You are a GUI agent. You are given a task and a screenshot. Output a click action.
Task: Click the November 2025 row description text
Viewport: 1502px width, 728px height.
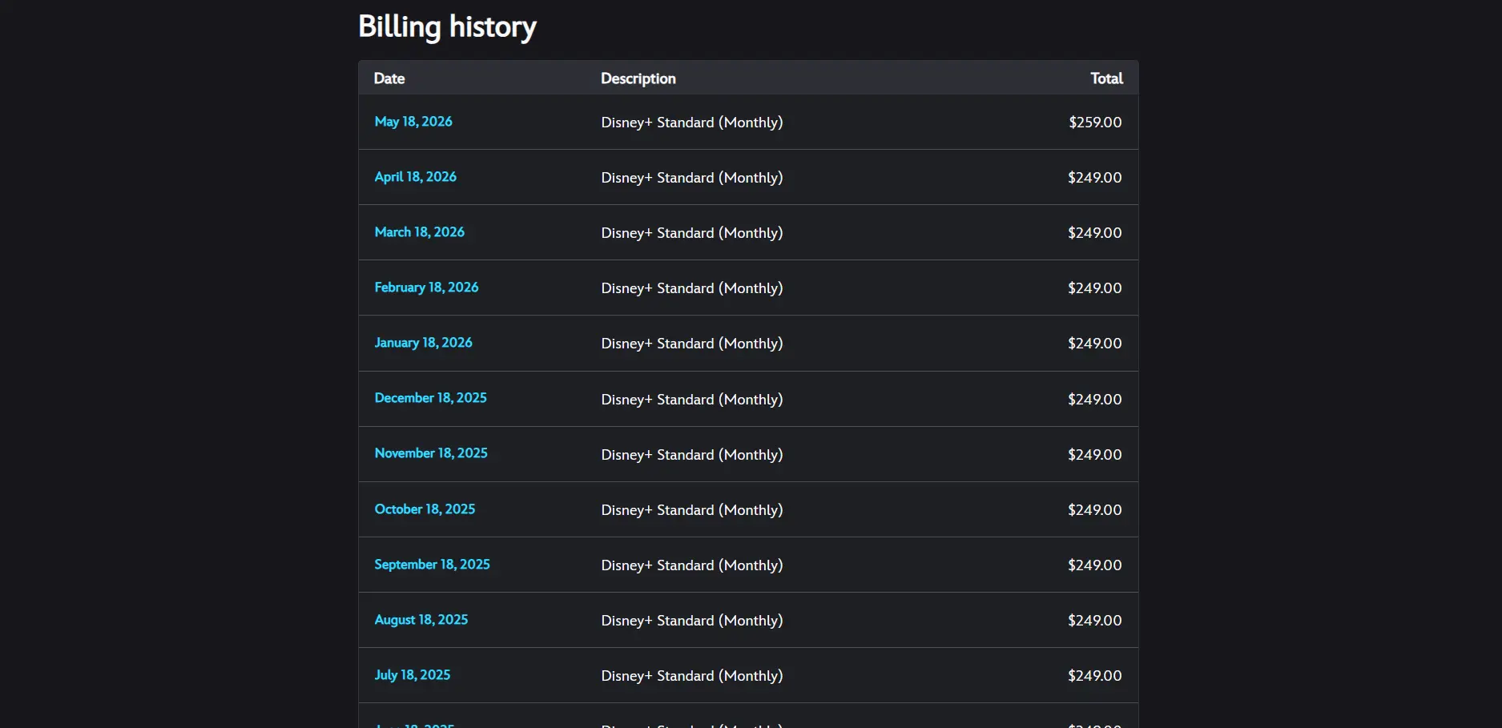[x=692, y=455]
